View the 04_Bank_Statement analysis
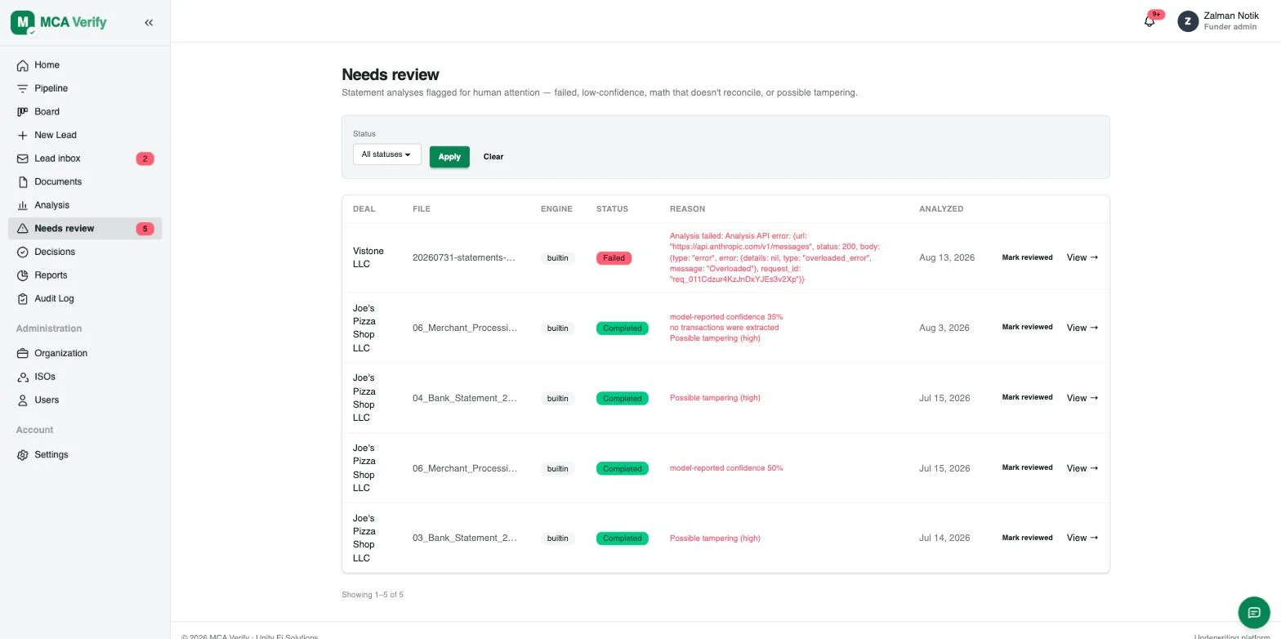Image resolution: width=1281 pixels, height=639 pixels. click(x=1082, y=398)
